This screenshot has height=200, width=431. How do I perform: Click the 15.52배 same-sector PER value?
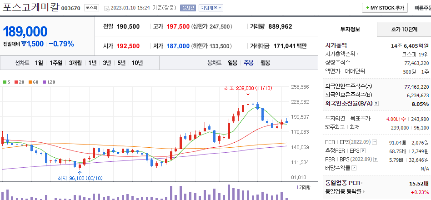pos(419,183)
